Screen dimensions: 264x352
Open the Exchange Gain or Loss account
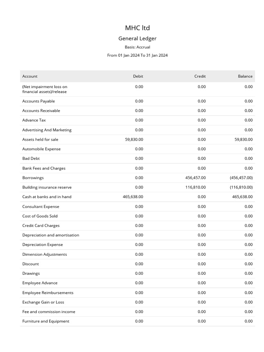[43, 302]
